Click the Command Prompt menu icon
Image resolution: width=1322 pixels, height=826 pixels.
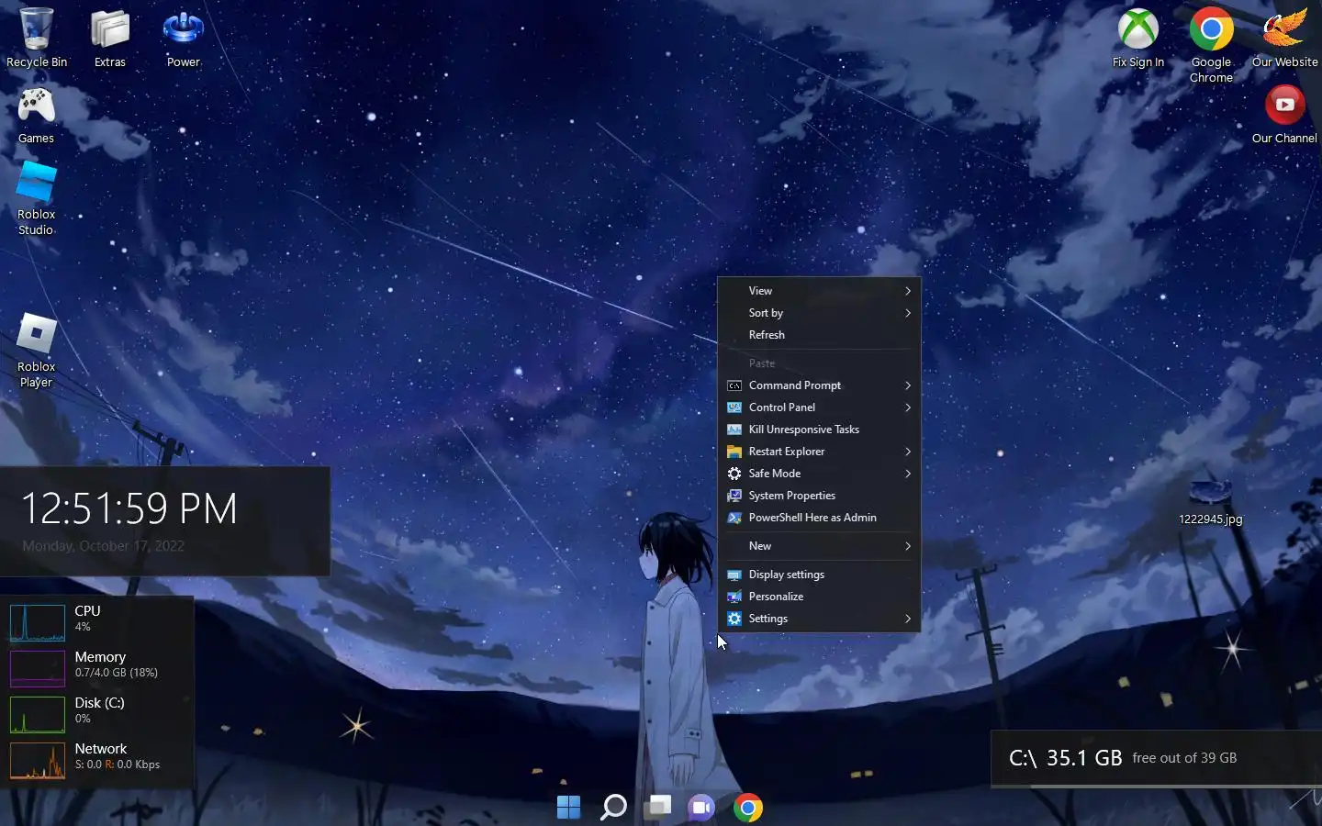click(734, 385)
